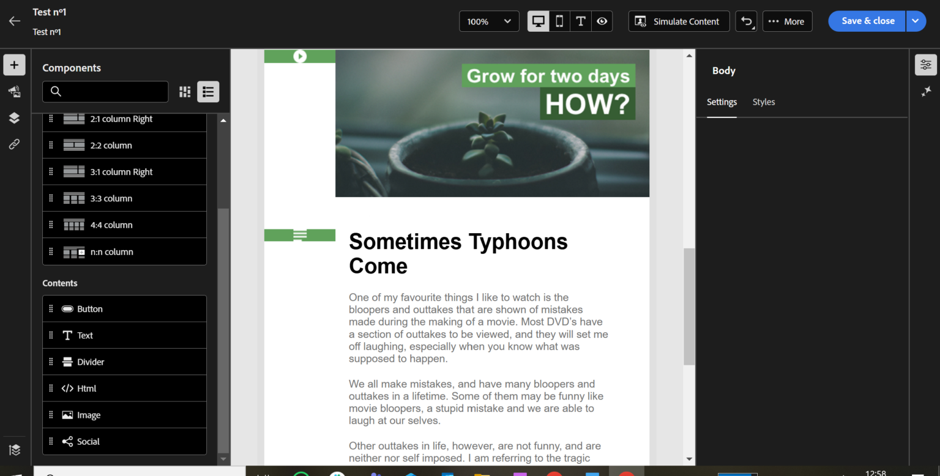
Task: Open the layers icon in left sidebar
Action: [14, 118]
